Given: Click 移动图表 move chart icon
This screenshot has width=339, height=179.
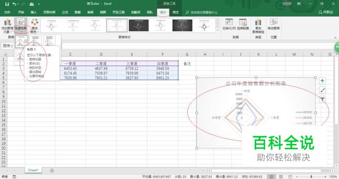Looking at the screenshot, I should [x=273, y=24].
